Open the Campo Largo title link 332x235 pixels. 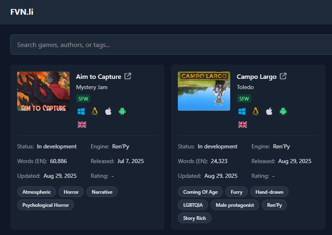pyautogui.click(x=256, y=76)
